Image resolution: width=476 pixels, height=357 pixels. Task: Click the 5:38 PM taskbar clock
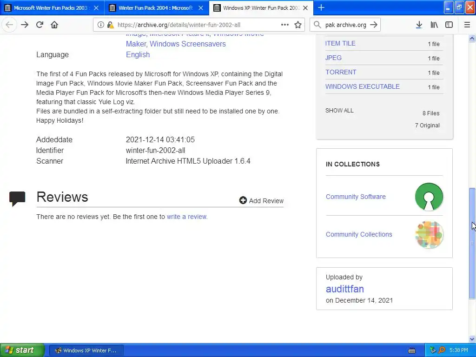point(459,350)
